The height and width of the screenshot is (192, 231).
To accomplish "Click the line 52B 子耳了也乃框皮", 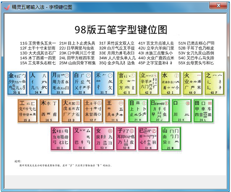I will pos(196,48).
